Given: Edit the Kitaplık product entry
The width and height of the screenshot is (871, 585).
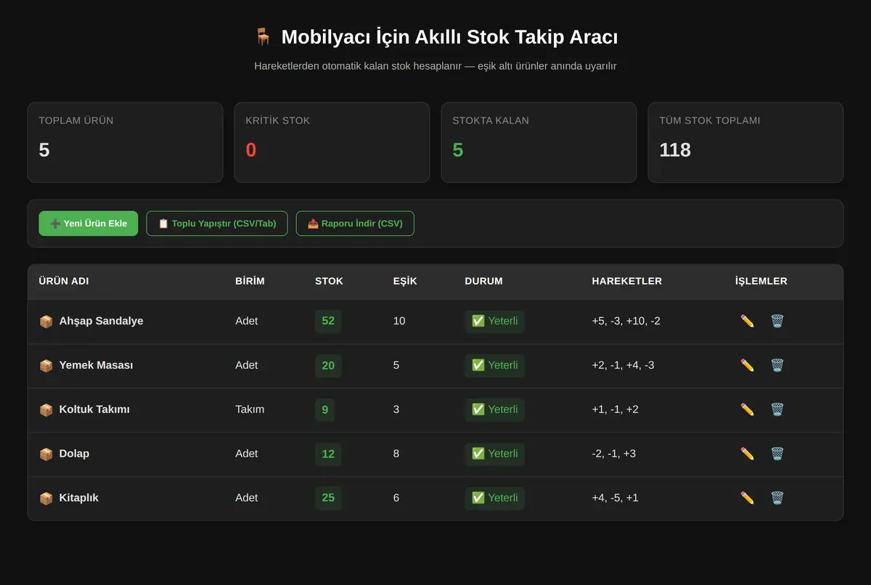Looking at the screenshot, I should coord(747,498).
